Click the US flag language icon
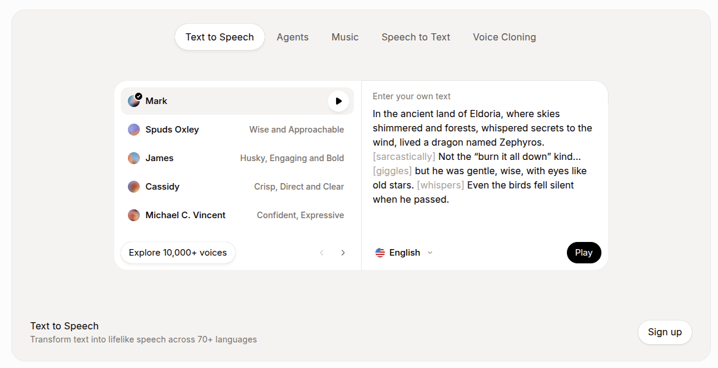 pos(380,253)
